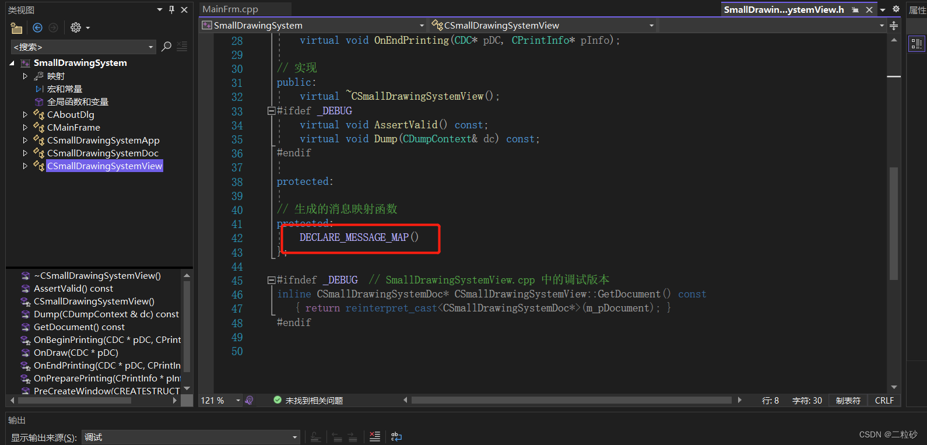The image size is (927, 445).
Task: Click the magnifier search icon in Class View
Action: pyautogui.click(x=166, y=47)
